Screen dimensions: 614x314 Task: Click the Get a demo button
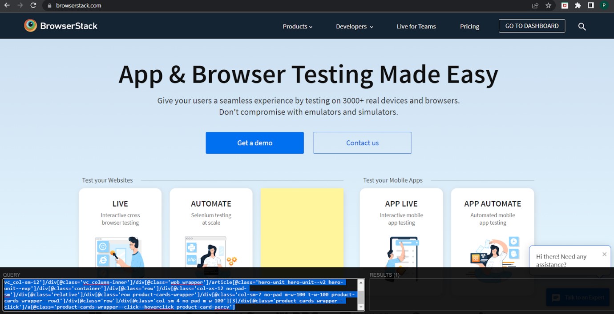coord(254,143)
